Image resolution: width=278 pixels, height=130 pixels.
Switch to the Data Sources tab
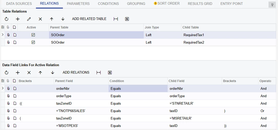[x=19, y=4]
